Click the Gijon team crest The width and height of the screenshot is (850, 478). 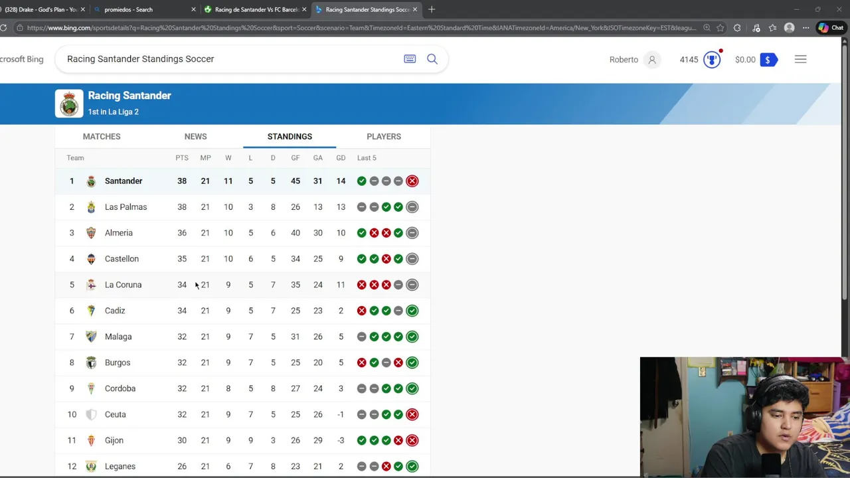pyautogui.click(x=91, y=440)
